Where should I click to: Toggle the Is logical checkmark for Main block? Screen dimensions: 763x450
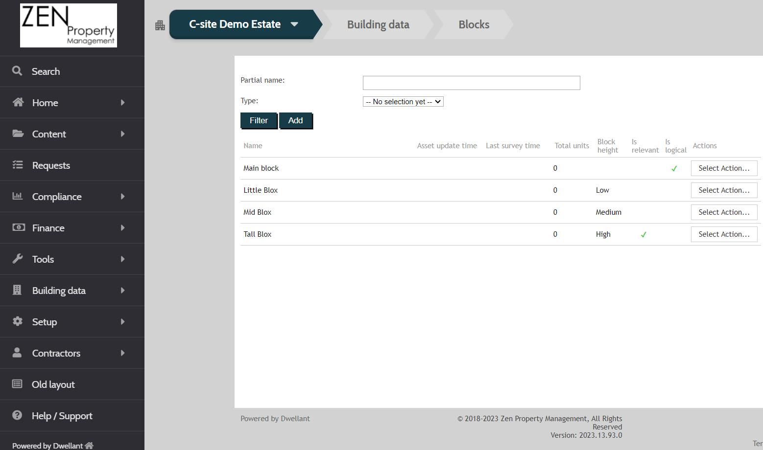point(674,168)
